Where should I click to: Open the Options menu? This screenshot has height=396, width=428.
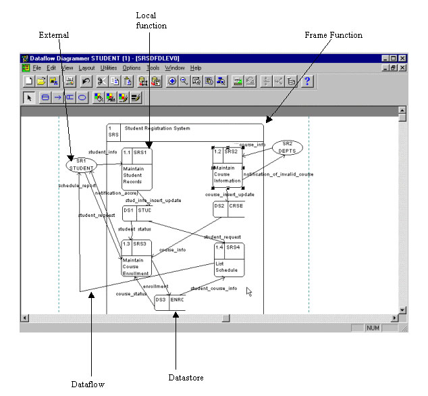click(x=131, y=68)
